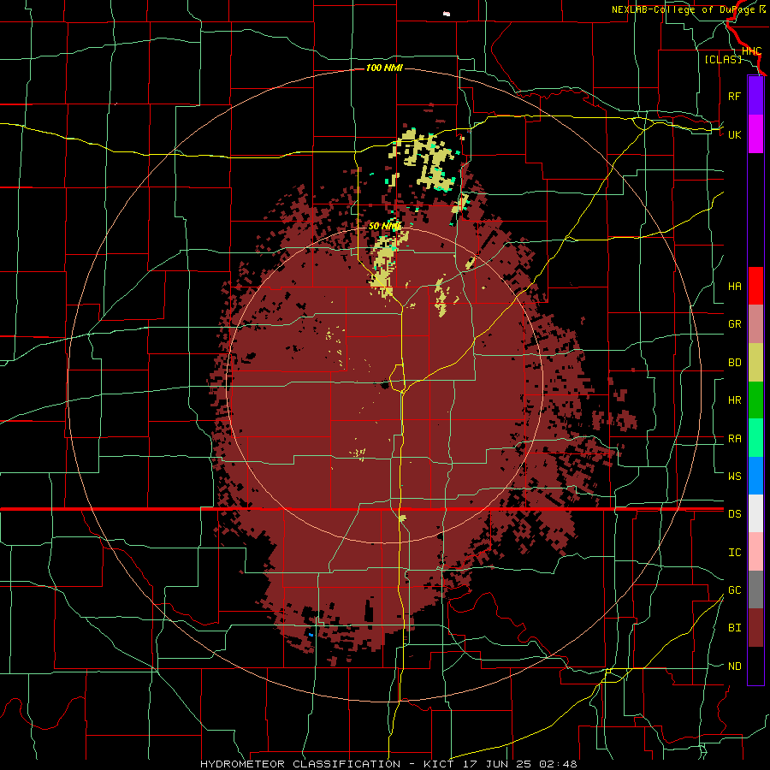Image resolution: width=770 pixels, height=770 pixels.
Task: Click the '02:48' timestamp
Action: point(558,764)
